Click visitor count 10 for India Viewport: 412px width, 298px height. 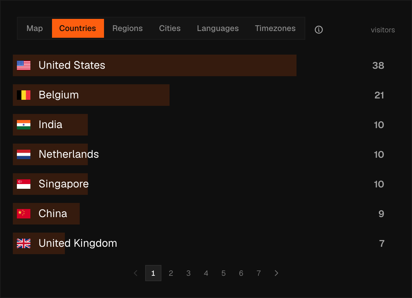(x=379, y=125)
